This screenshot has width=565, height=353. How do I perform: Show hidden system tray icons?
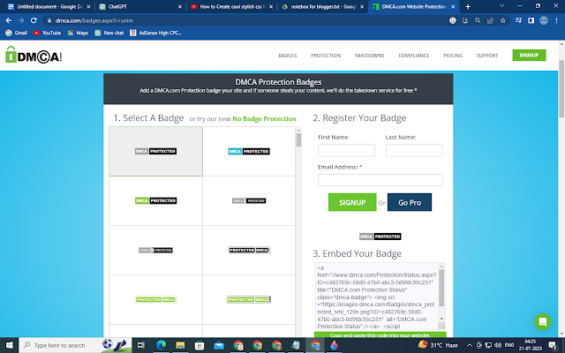click(469, 345)
